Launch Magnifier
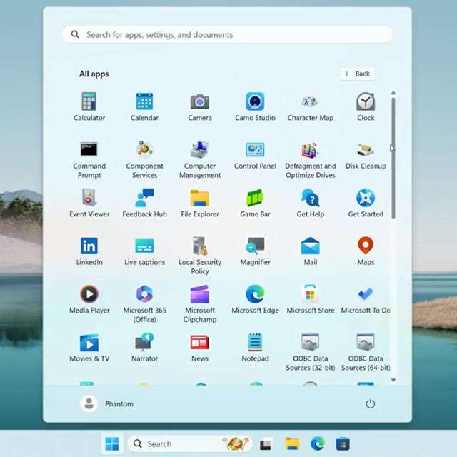 (255, 251)
